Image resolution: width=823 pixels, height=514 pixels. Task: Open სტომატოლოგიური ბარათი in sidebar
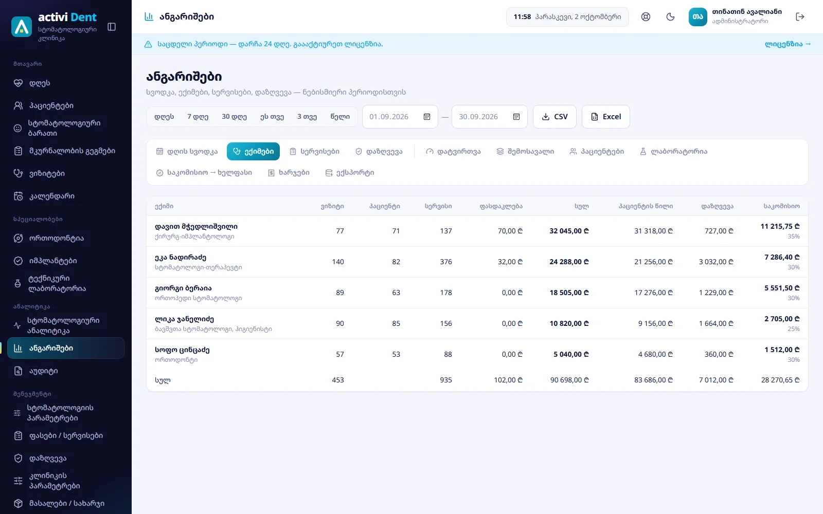(66, 128)
